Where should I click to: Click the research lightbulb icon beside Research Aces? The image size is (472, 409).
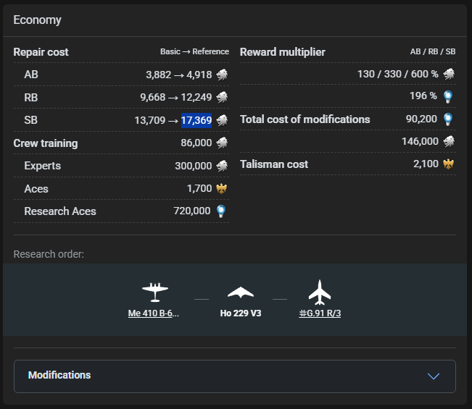click(x=222, y=211)
